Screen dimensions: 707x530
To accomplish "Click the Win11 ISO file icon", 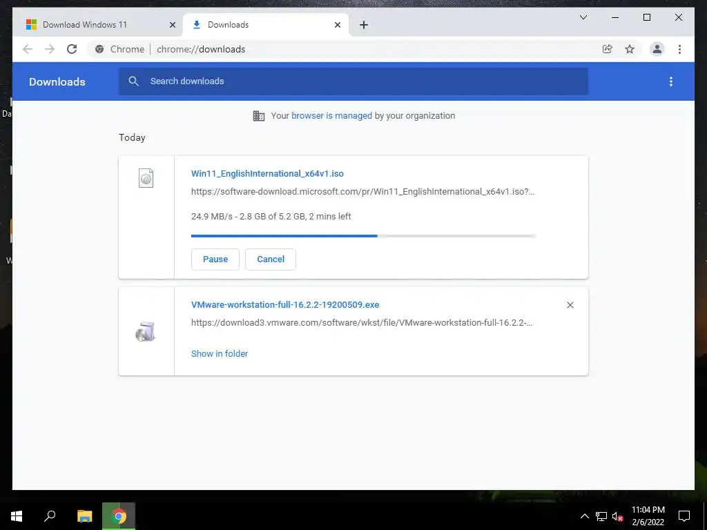I will point(146,178).
